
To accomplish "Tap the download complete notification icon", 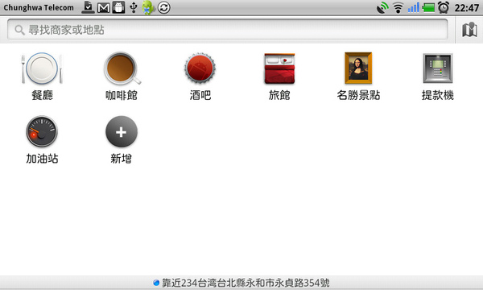I will pos(88,7).
